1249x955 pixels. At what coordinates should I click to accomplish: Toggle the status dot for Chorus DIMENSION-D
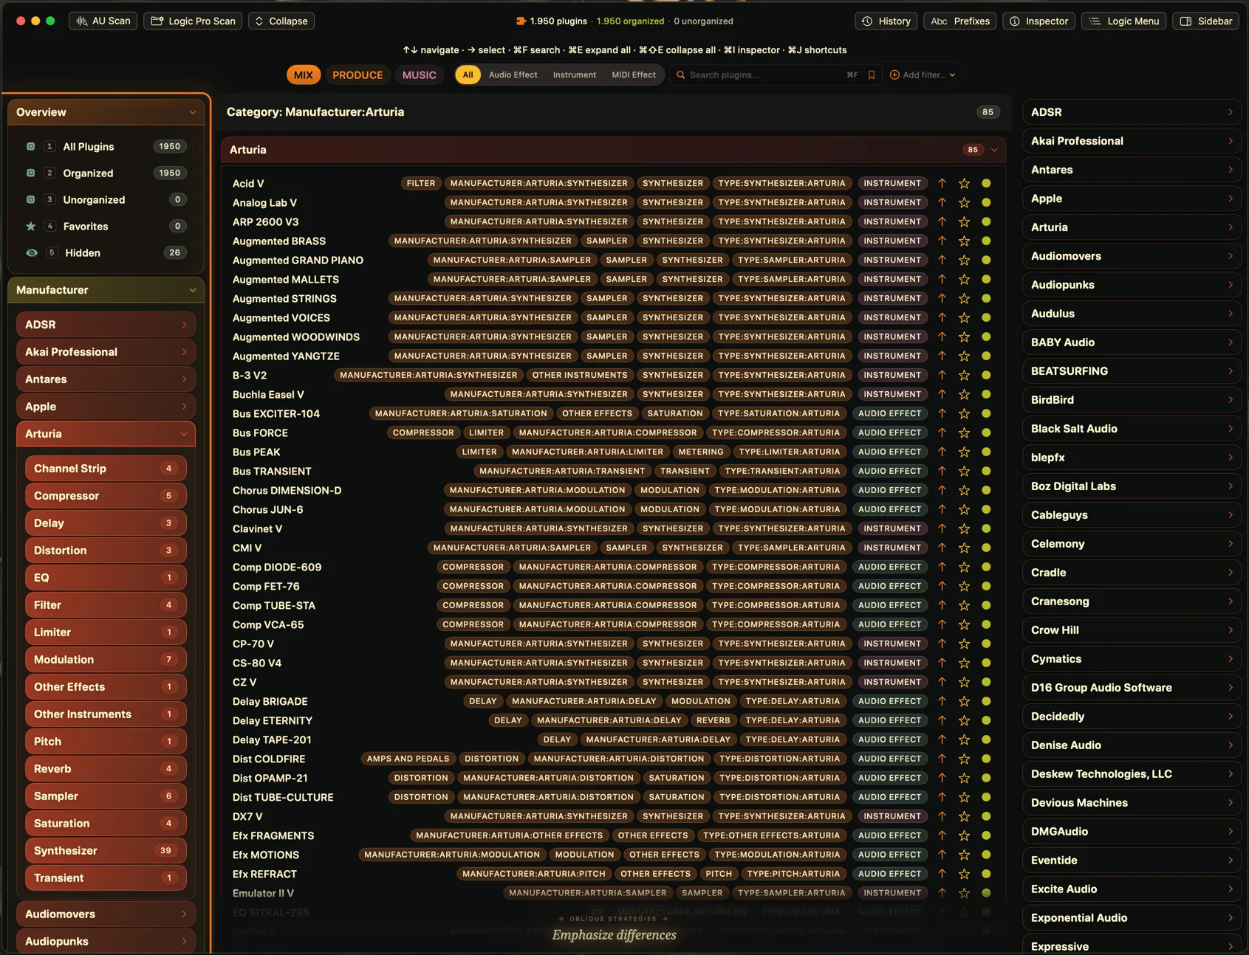point(986,491)
